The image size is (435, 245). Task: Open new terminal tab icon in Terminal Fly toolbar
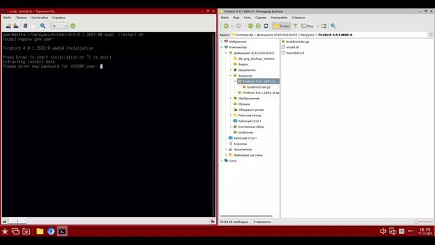[x=9, y=26]
